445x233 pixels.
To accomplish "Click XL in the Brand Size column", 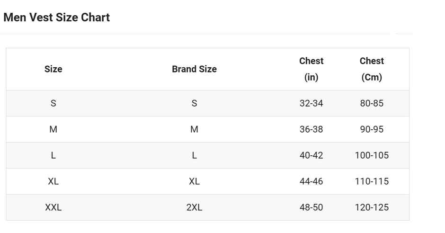I will tap(194, 181).
